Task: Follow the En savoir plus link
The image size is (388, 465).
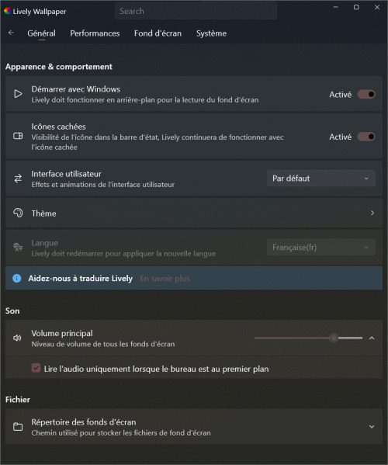Action: (x=165, y=279)
